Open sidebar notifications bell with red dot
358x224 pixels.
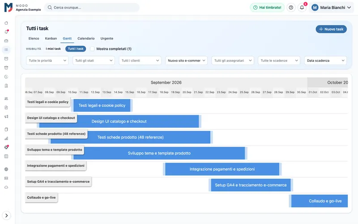pyautogui.click(x=6, y=32)
